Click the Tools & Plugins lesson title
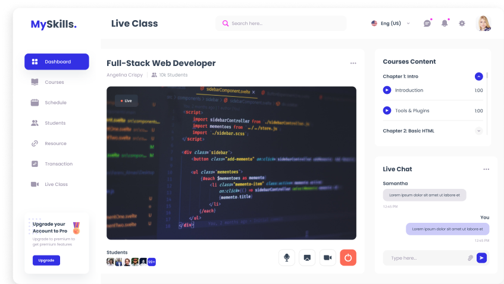Viewport: 504px width, 284px height. [x=412, y=111]
